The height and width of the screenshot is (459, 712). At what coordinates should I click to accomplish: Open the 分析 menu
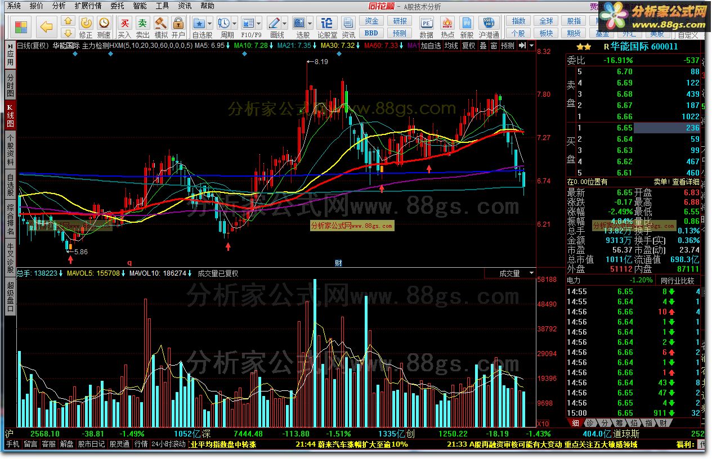tap(59, 6)
